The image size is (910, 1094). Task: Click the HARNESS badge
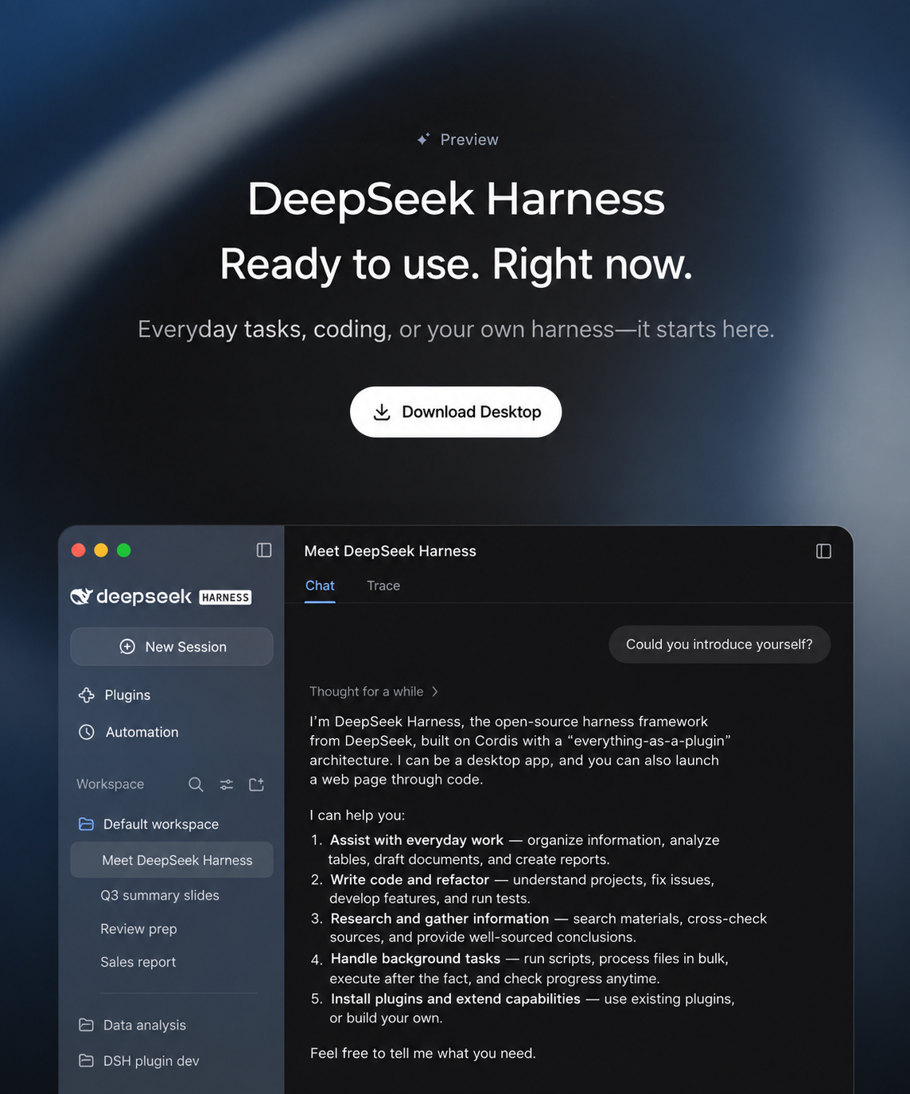pyautogui.click(x=225, y=598)
